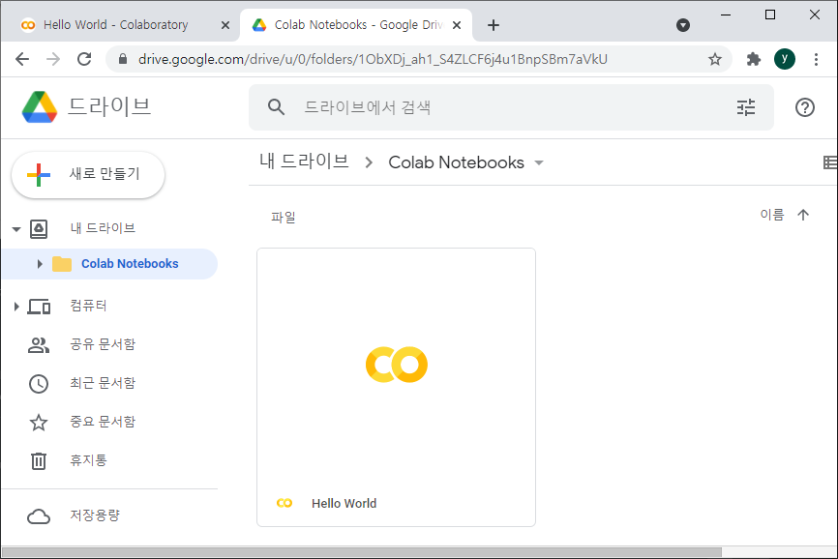Image resolution: width=838 pixels, height=559 pixels.
Task: Minimize the browser window
Action: (x=725, y=15)
